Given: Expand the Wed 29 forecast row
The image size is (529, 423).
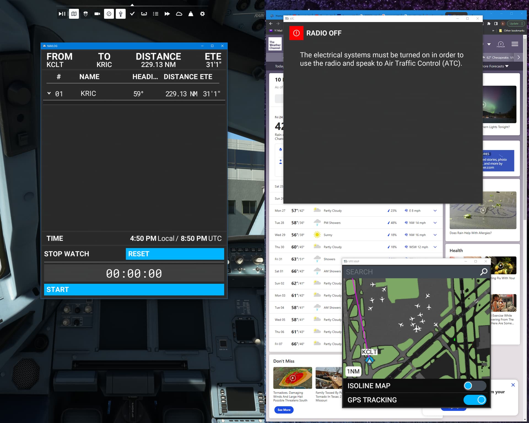Looking at the screenshot, I should (x=435, y=235).
